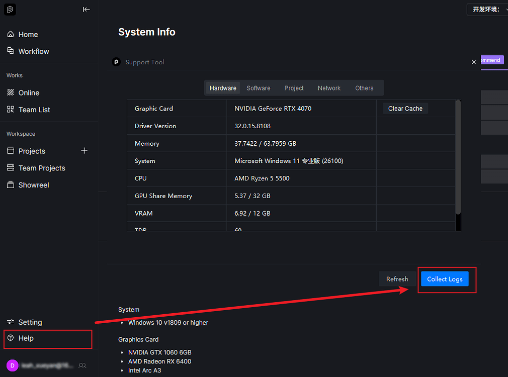This screenshot has height=377, width=508.
Task: Collapse the sidebar with the arrow icon
Action: pos(86,10)
